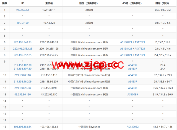Click the 时间（毫秒） column header

(x=162, y=3)
